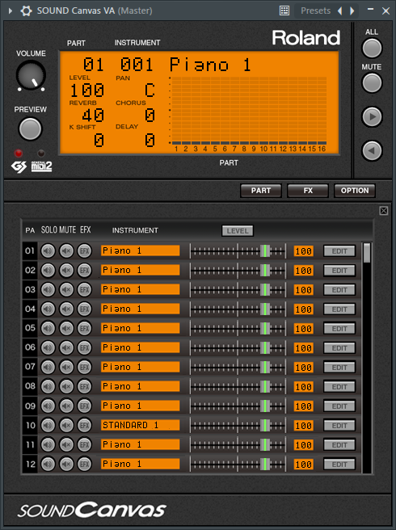Toggle EFX for part 10
Screen dimensions: 396x530
pos(84,425)
